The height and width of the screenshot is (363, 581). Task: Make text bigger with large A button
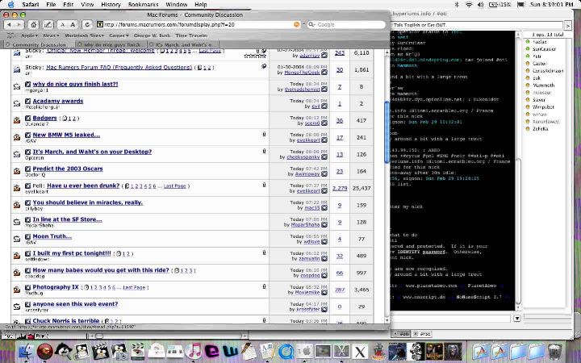pyautogui.click(x=73, y=25)
